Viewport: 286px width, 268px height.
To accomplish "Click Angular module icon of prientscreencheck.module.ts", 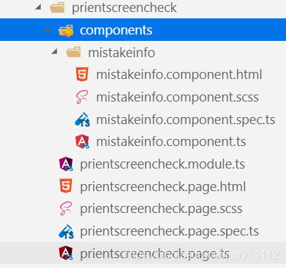I will tap(66, 164).
